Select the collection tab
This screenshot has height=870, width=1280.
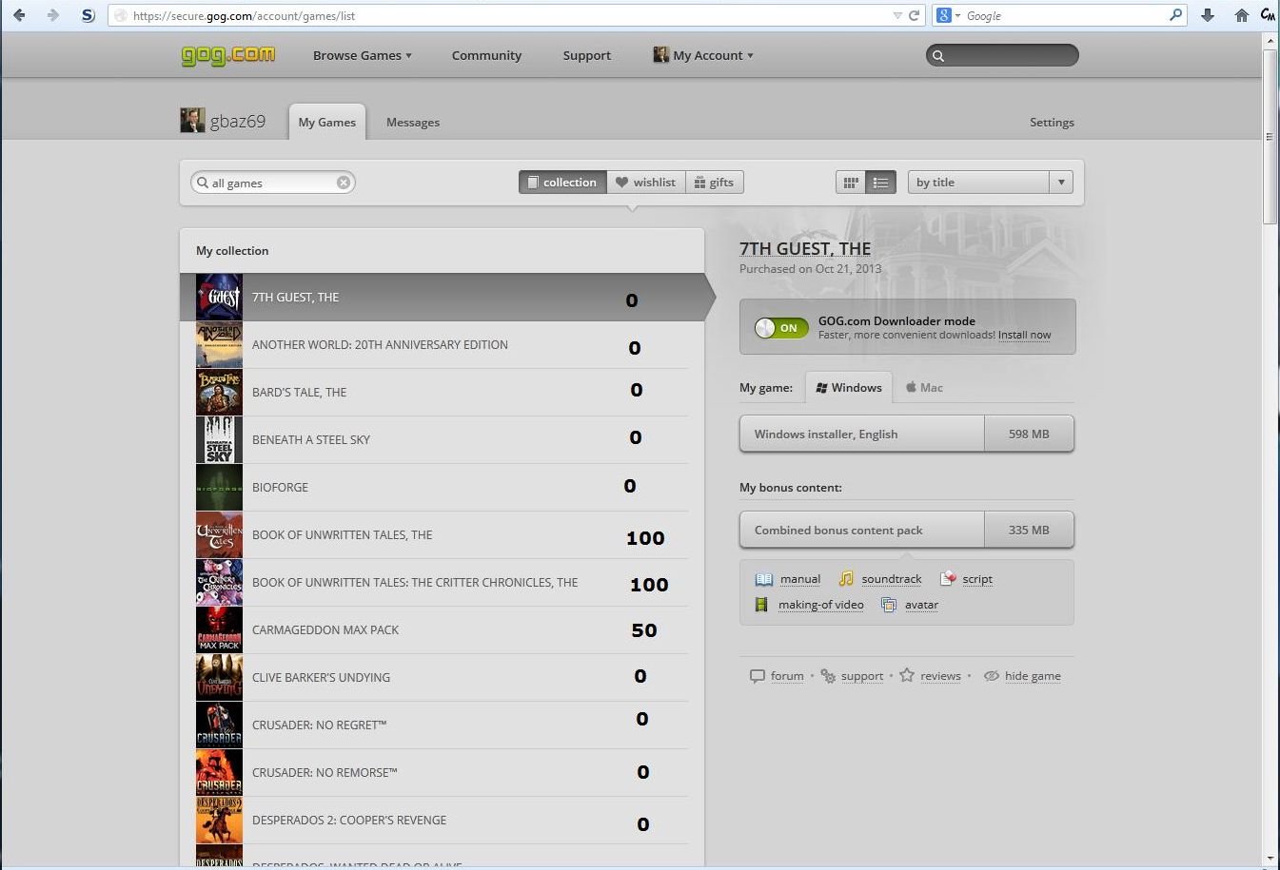click(562, 183)
